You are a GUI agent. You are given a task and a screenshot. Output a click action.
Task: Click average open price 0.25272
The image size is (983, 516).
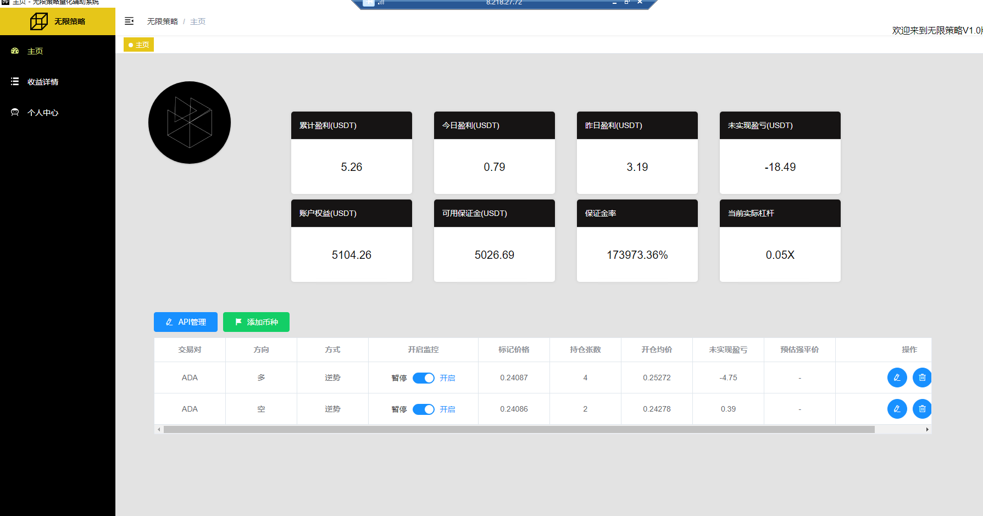point(657,378)
